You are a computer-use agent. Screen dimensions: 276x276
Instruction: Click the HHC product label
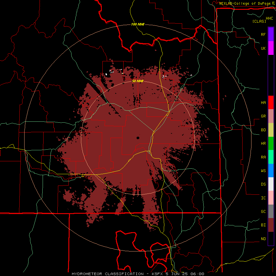[270, 18]
